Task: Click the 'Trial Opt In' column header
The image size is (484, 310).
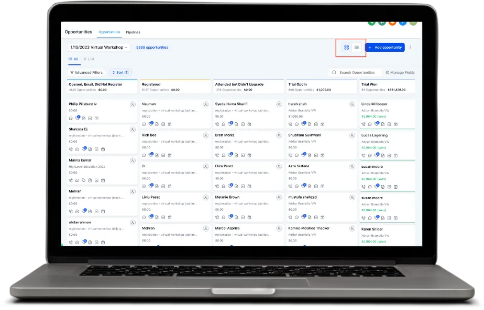Action: [x=322, y=87]
